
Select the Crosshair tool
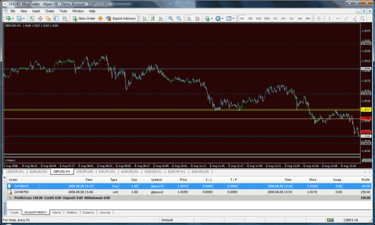coord(319,19)
